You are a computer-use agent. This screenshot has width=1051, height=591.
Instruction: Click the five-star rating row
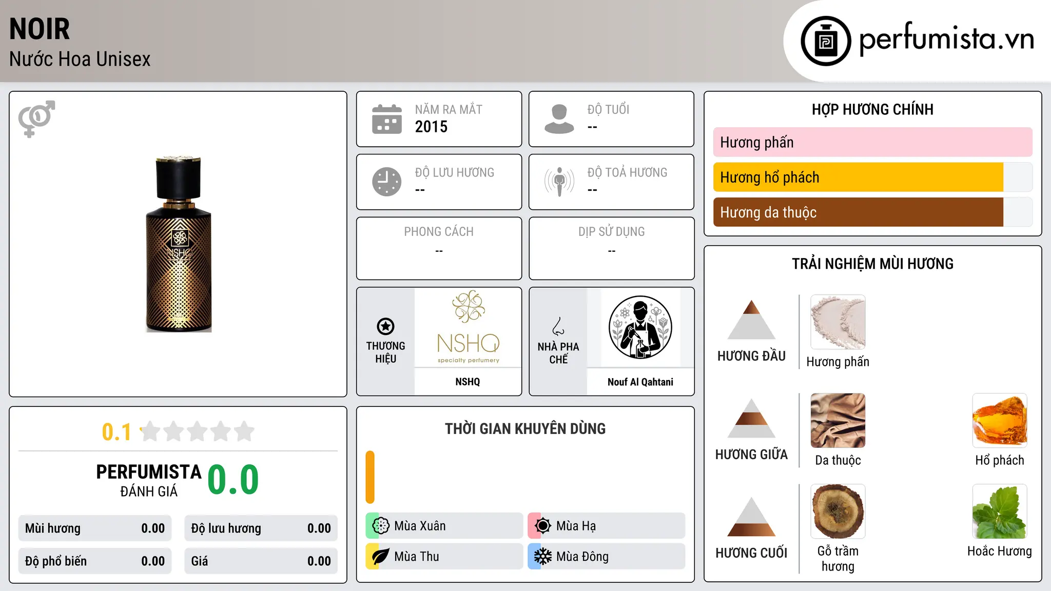(197, 431)
